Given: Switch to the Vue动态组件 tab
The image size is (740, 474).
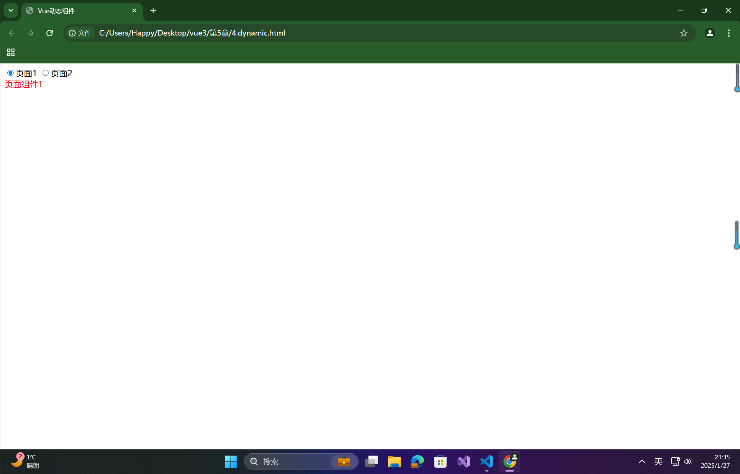Looking at the screenshot, I should click(x=77, y=11).
